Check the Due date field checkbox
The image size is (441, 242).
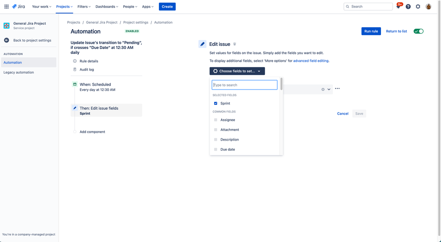[x=216, y=149]
